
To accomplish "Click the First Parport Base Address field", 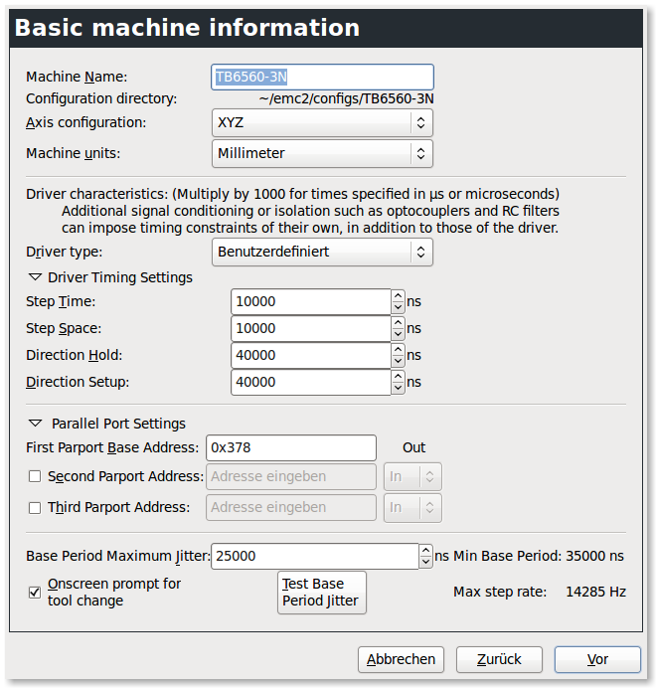I will click(x=290, y=447).
